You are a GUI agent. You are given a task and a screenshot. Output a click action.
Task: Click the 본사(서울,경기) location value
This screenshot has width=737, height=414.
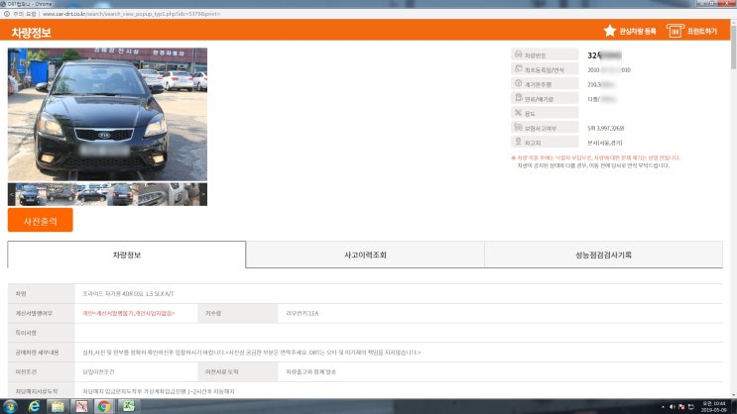pos(605,143)
